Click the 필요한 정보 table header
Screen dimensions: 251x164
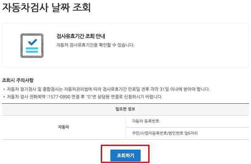click(x=126, y=109)
